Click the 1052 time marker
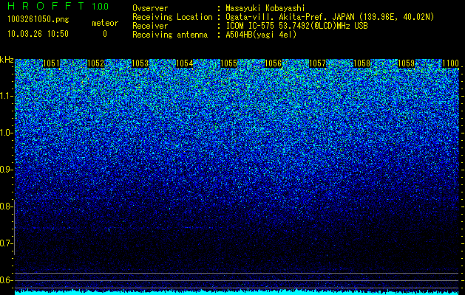This screenshot has height=295, width=465. (96, 63)
